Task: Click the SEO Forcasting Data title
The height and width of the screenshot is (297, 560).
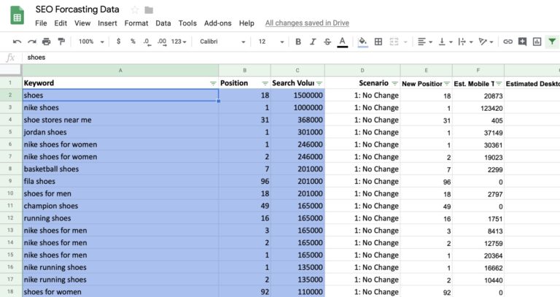Action: pos(77,9)
